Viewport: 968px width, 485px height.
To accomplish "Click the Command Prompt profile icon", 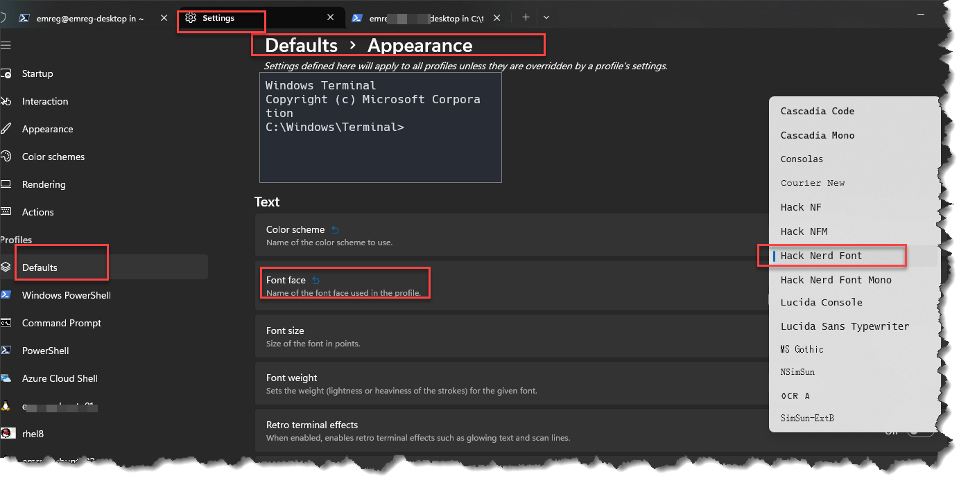I will [6, 323].
